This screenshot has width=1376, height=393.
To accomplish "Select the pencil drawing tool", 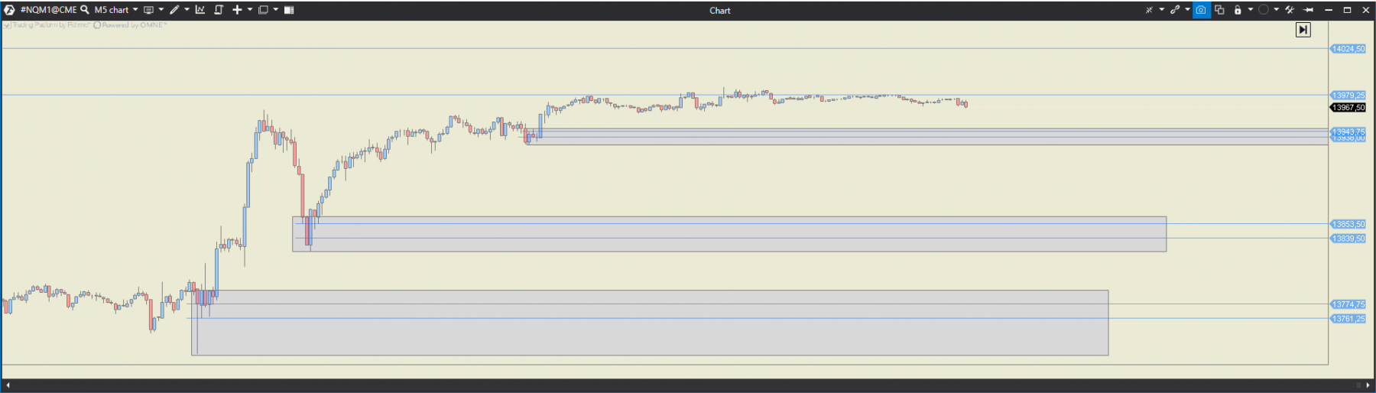I will [x=175, y=10].
